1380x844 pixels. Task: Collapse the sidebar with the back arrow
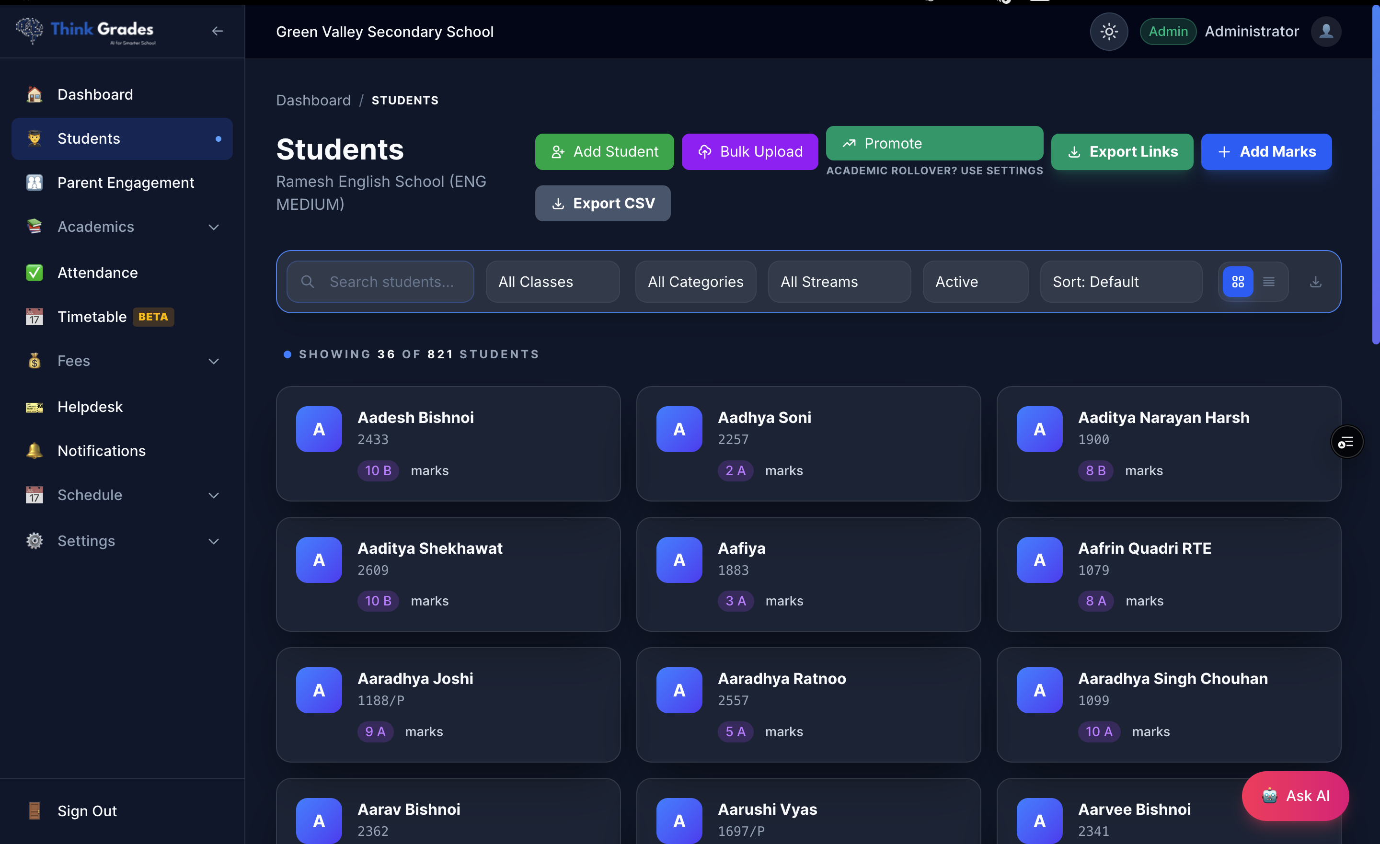218,31
